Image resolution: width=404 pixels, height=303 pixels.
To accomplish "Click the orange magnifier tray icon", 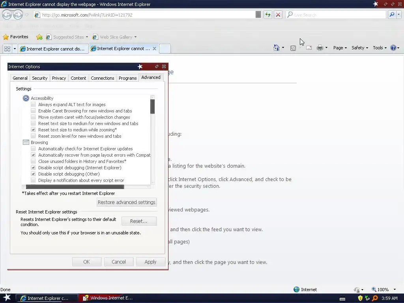I will 375,298.
